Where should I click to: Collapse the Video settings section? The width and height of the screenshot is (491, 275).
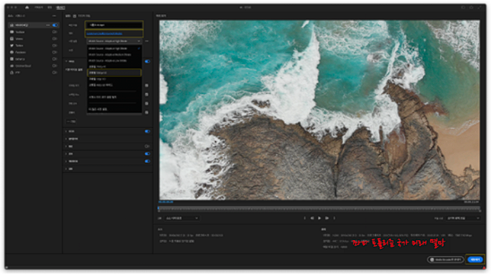pos(66,61)
